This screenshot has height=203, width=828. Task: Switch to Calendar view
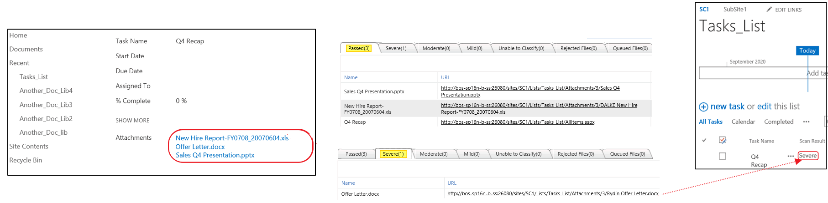pyautogui.click(x=743, y=122)
